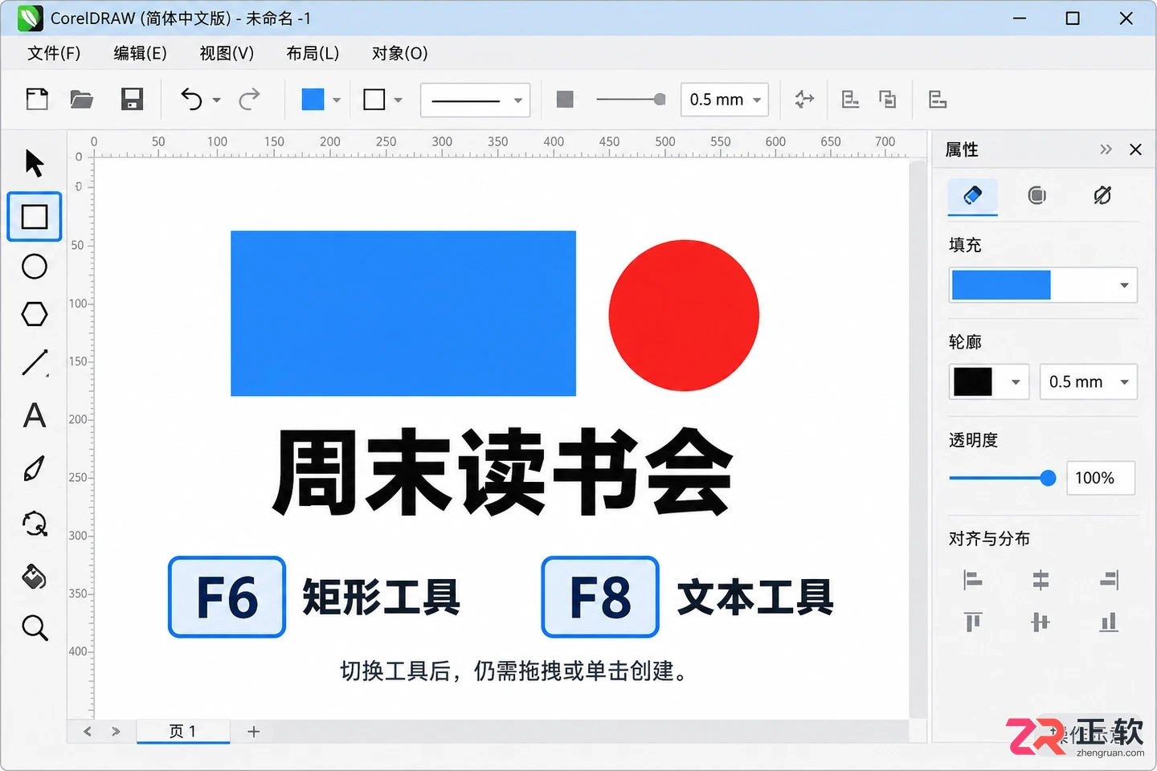Click the gray square icon before the slider
Image resolution: width=1157 pixels, height=771 pixels.
(x=565, y=100)
